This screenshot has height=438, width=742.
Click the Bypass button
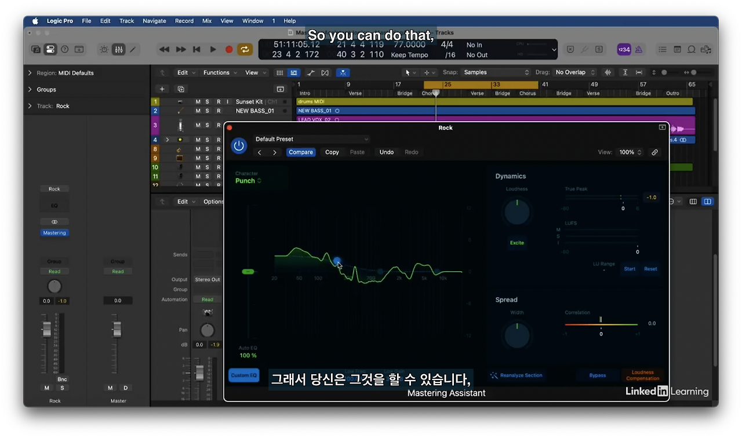click(598, 375)
